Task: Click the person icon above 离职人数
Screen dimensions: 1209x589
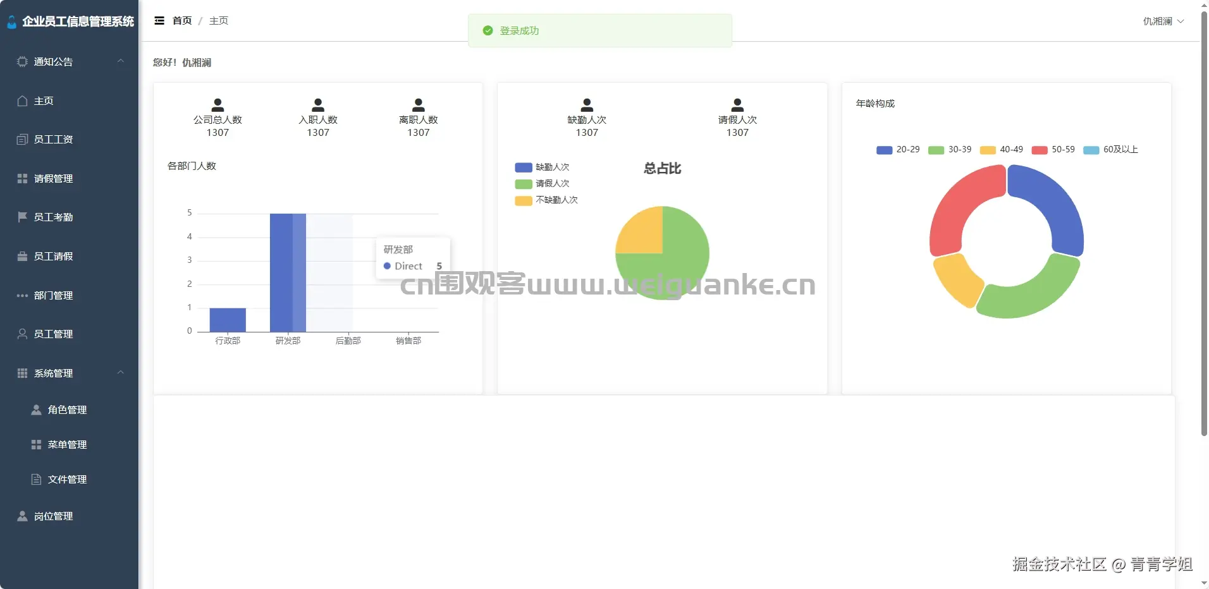Action: [x=419, y=105]
